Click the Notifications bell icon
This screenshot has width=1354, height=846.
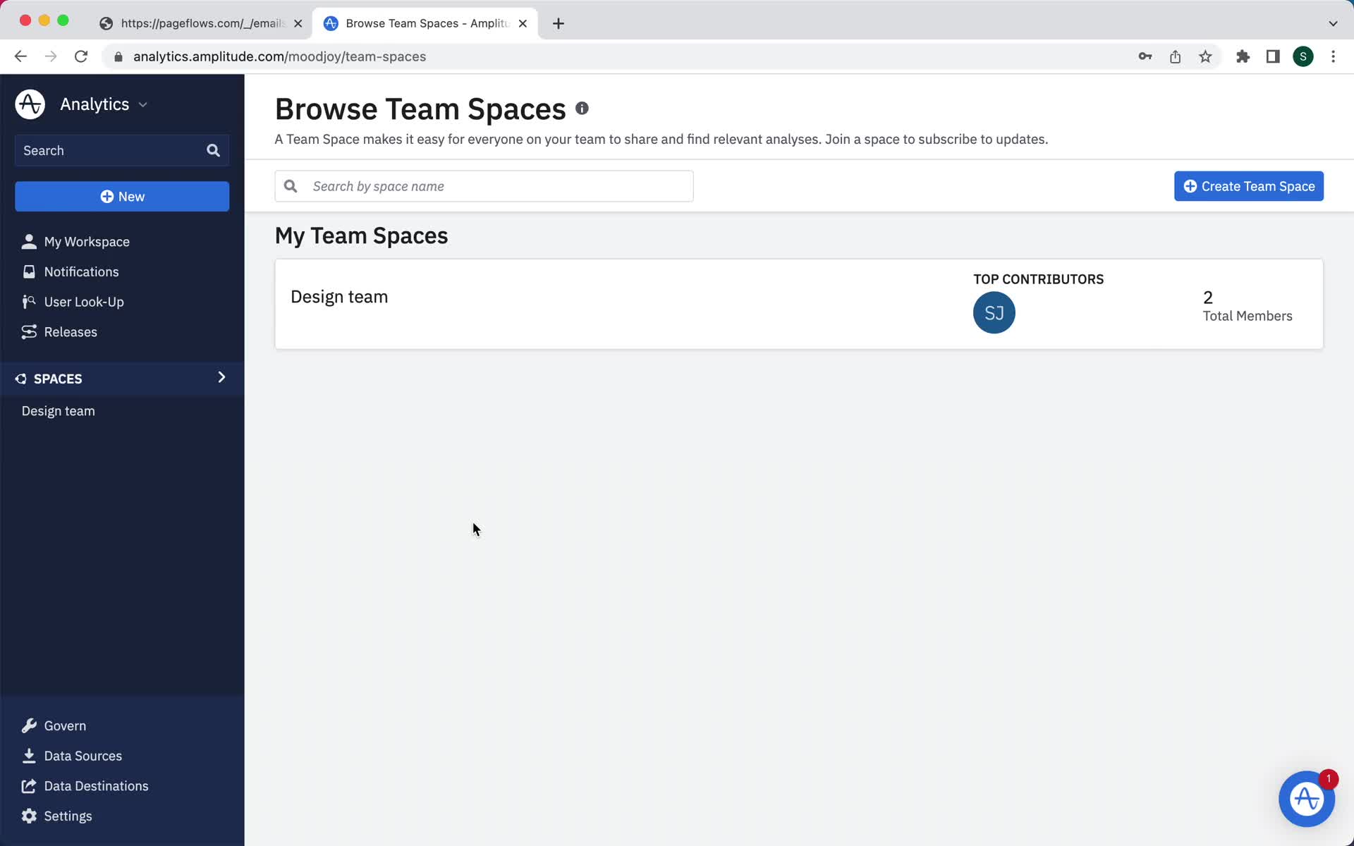pyautogui.click(x=29, y=271)
